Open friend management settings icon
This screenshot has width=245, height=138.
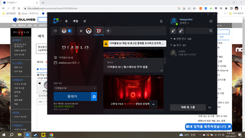181,31
